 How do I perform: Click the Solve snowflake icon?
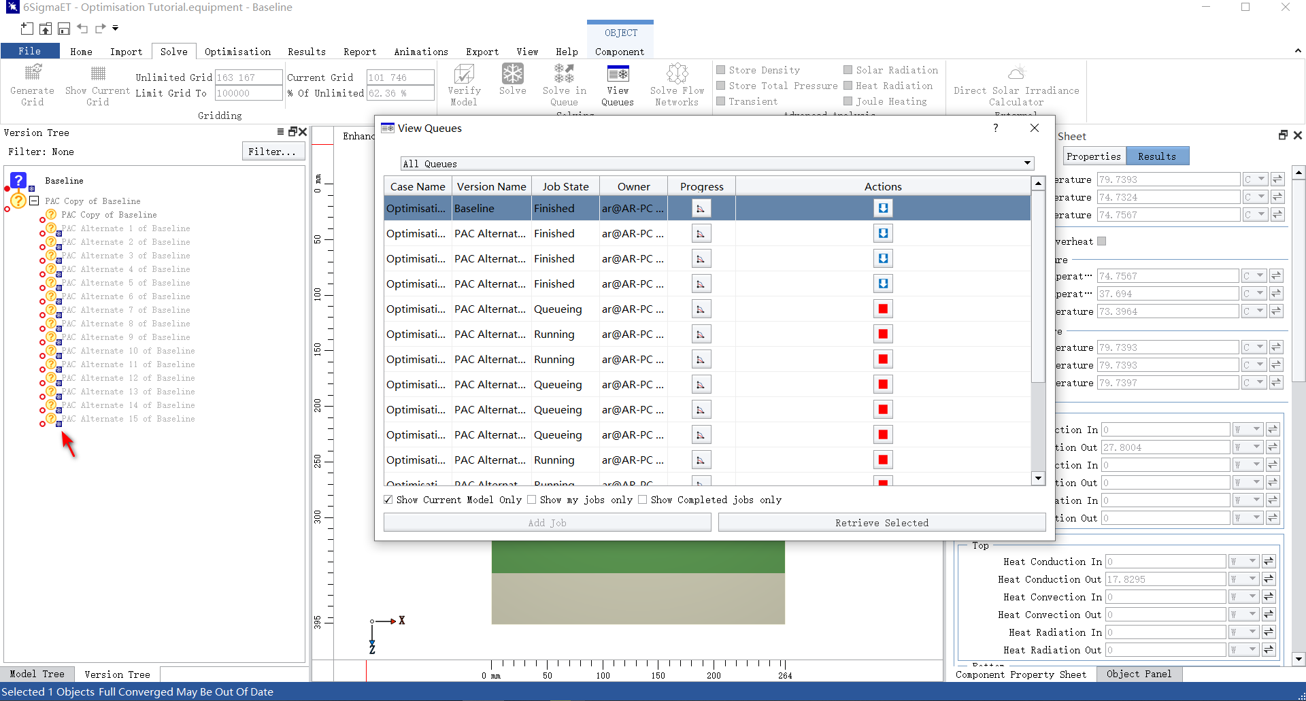pyautogui.click(x=512, y=73)
